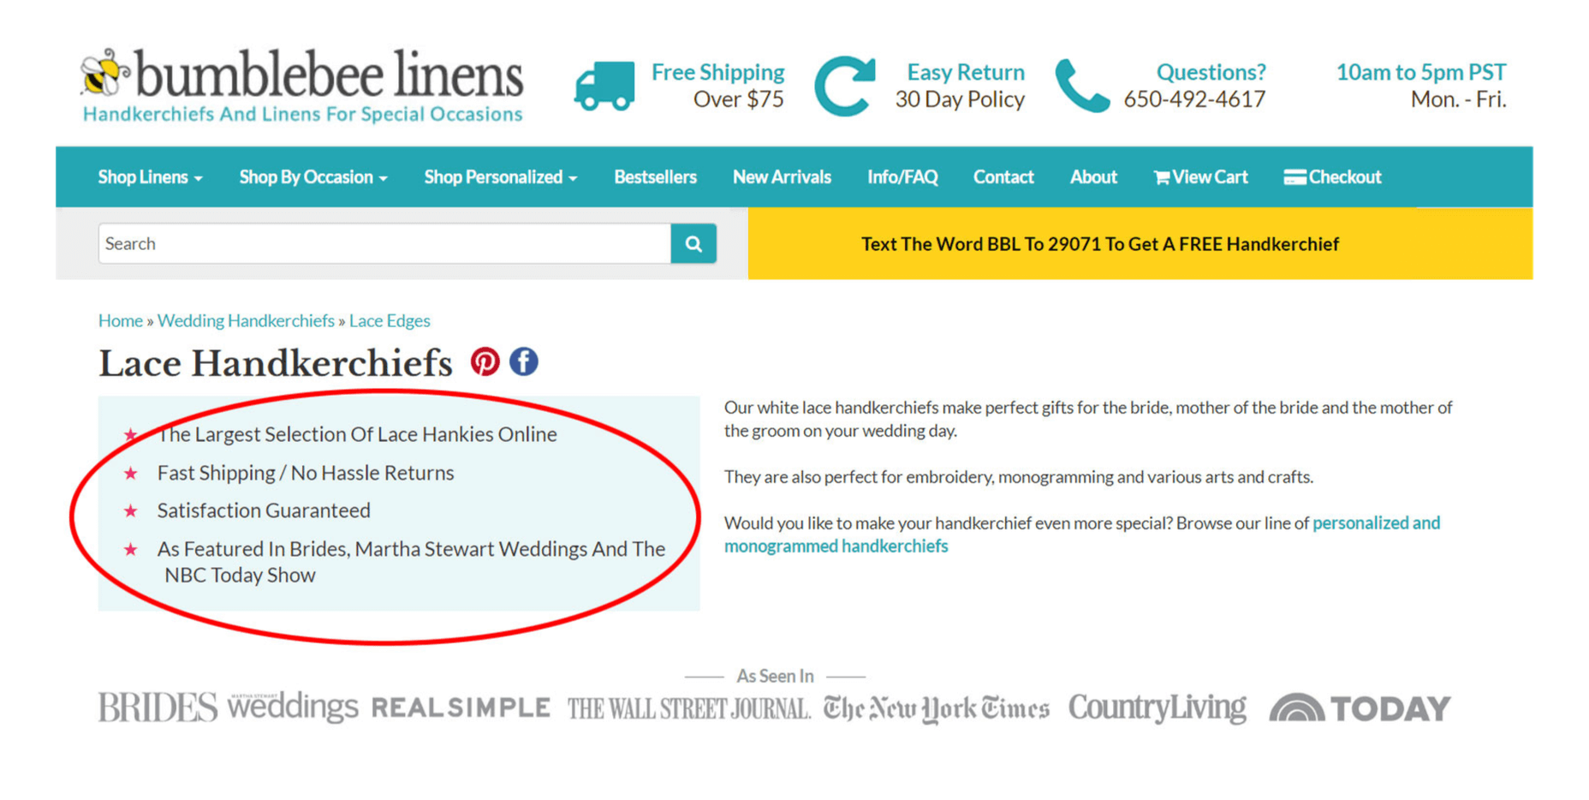This screenshot has height=800, width=1589.
Task: Click the Easy Return heading
Action: [966, 72]
